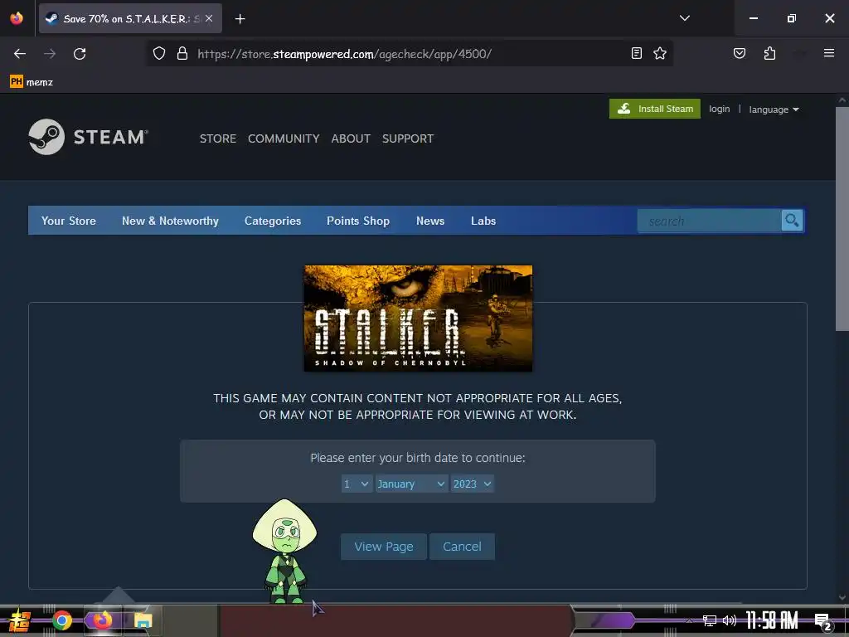Open the tracking protection shield icon

[x=158, y=54]
